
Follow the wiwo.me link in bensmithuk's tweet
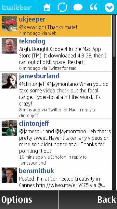coord(62,185)
